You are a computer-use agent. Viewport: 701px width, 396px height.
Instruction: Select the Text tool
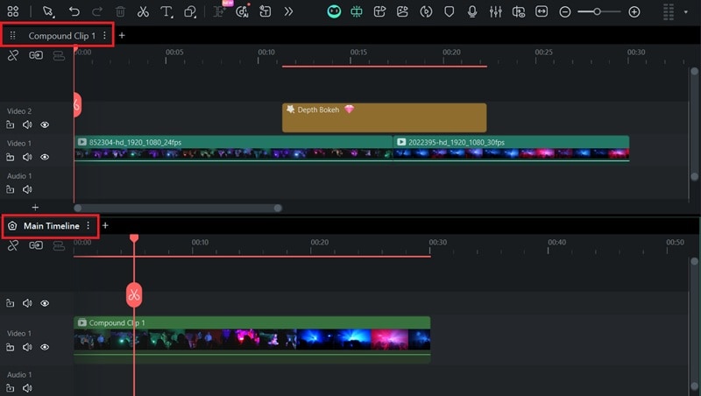[x=166, y=11]
